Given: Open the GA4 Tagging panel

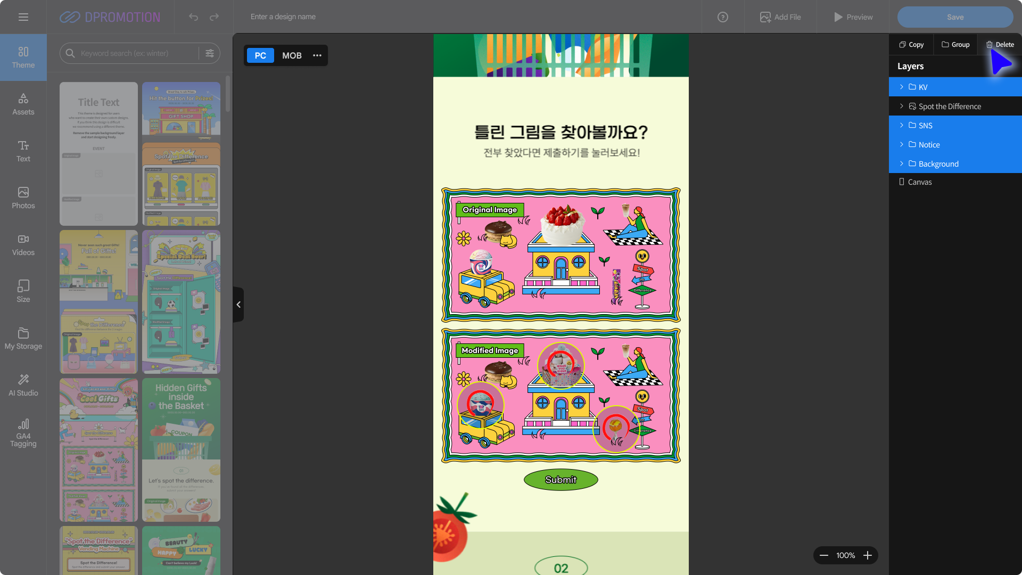Looking at the screenshot, I should (23, 432).
